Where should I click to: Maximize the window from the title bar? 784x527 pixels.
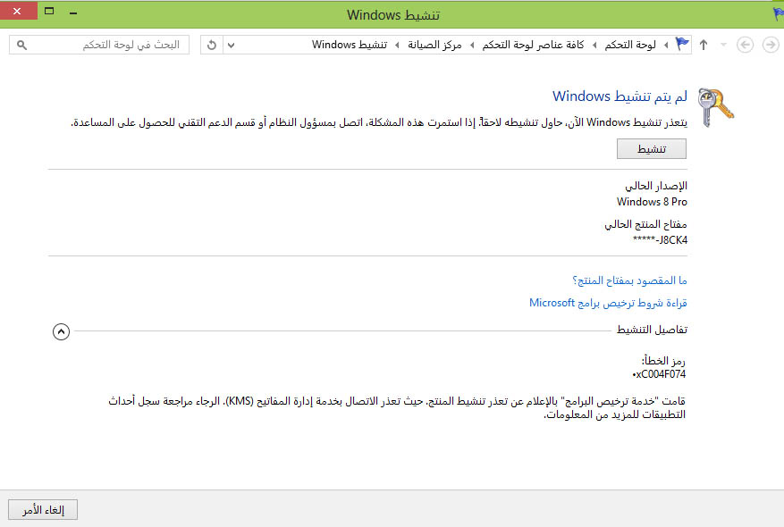click(x=49, y=11)
